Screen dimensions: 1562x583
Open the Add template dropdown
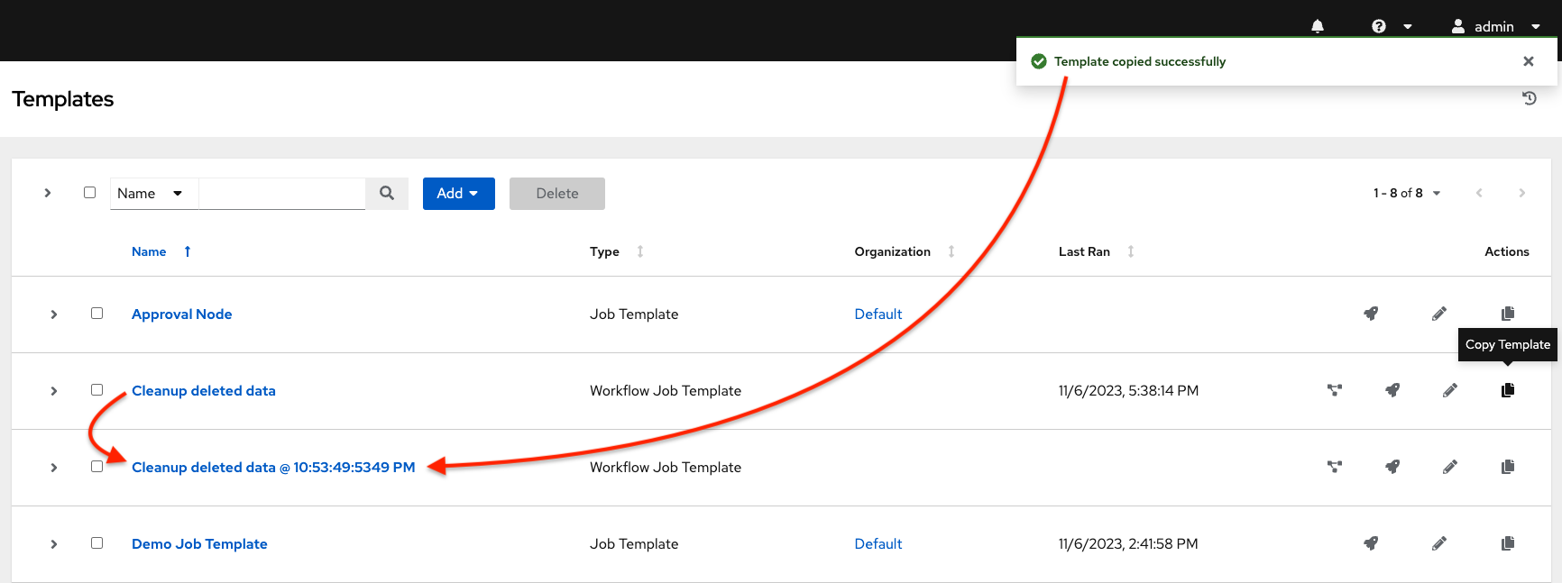[458, 194]
